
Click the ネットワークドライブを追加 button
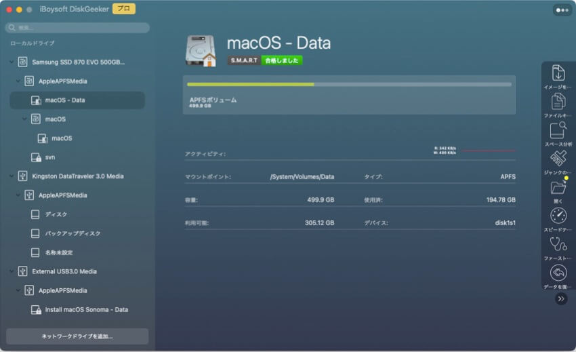[x=77, y=336]
